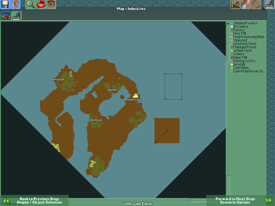
Task: Click inside the dotted viewport rectangle
Action: coord(173,87)
